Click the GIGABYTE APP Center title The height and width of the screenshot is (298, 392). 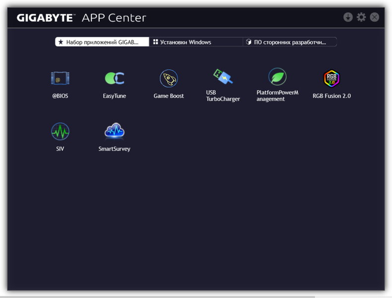click(81, 18)
